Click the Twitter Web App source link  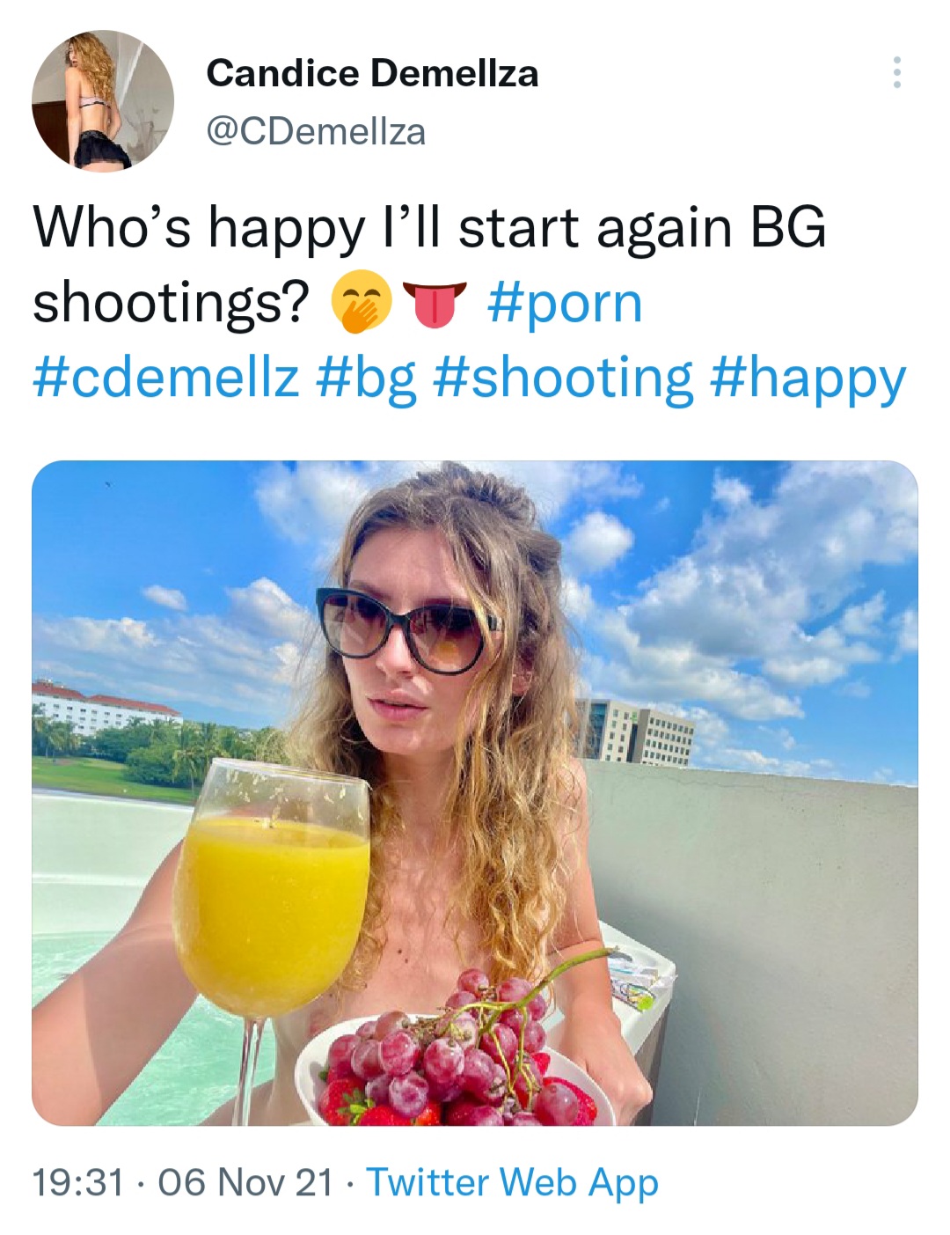click(512, 1182)
